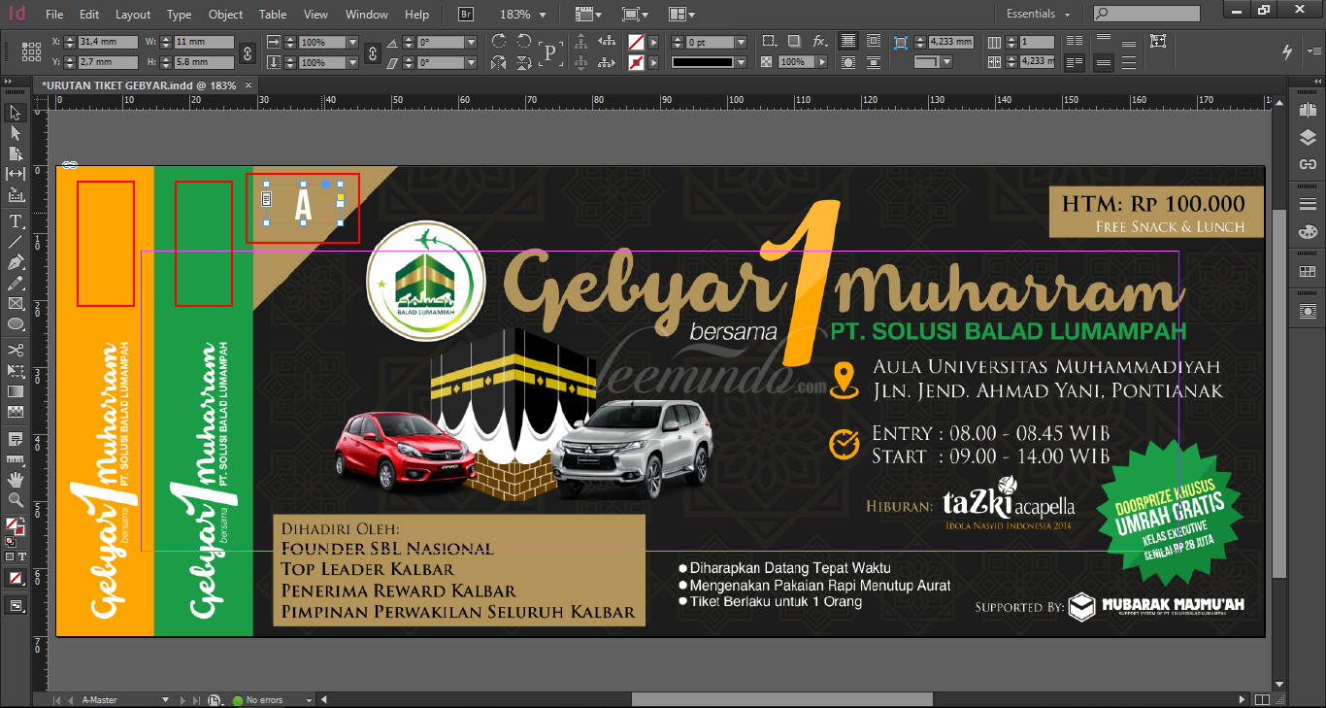This screenshot has height=708, width=1326.
Task: Open the Layout menu
Action: pyautogui.click(x=133, y=15)
